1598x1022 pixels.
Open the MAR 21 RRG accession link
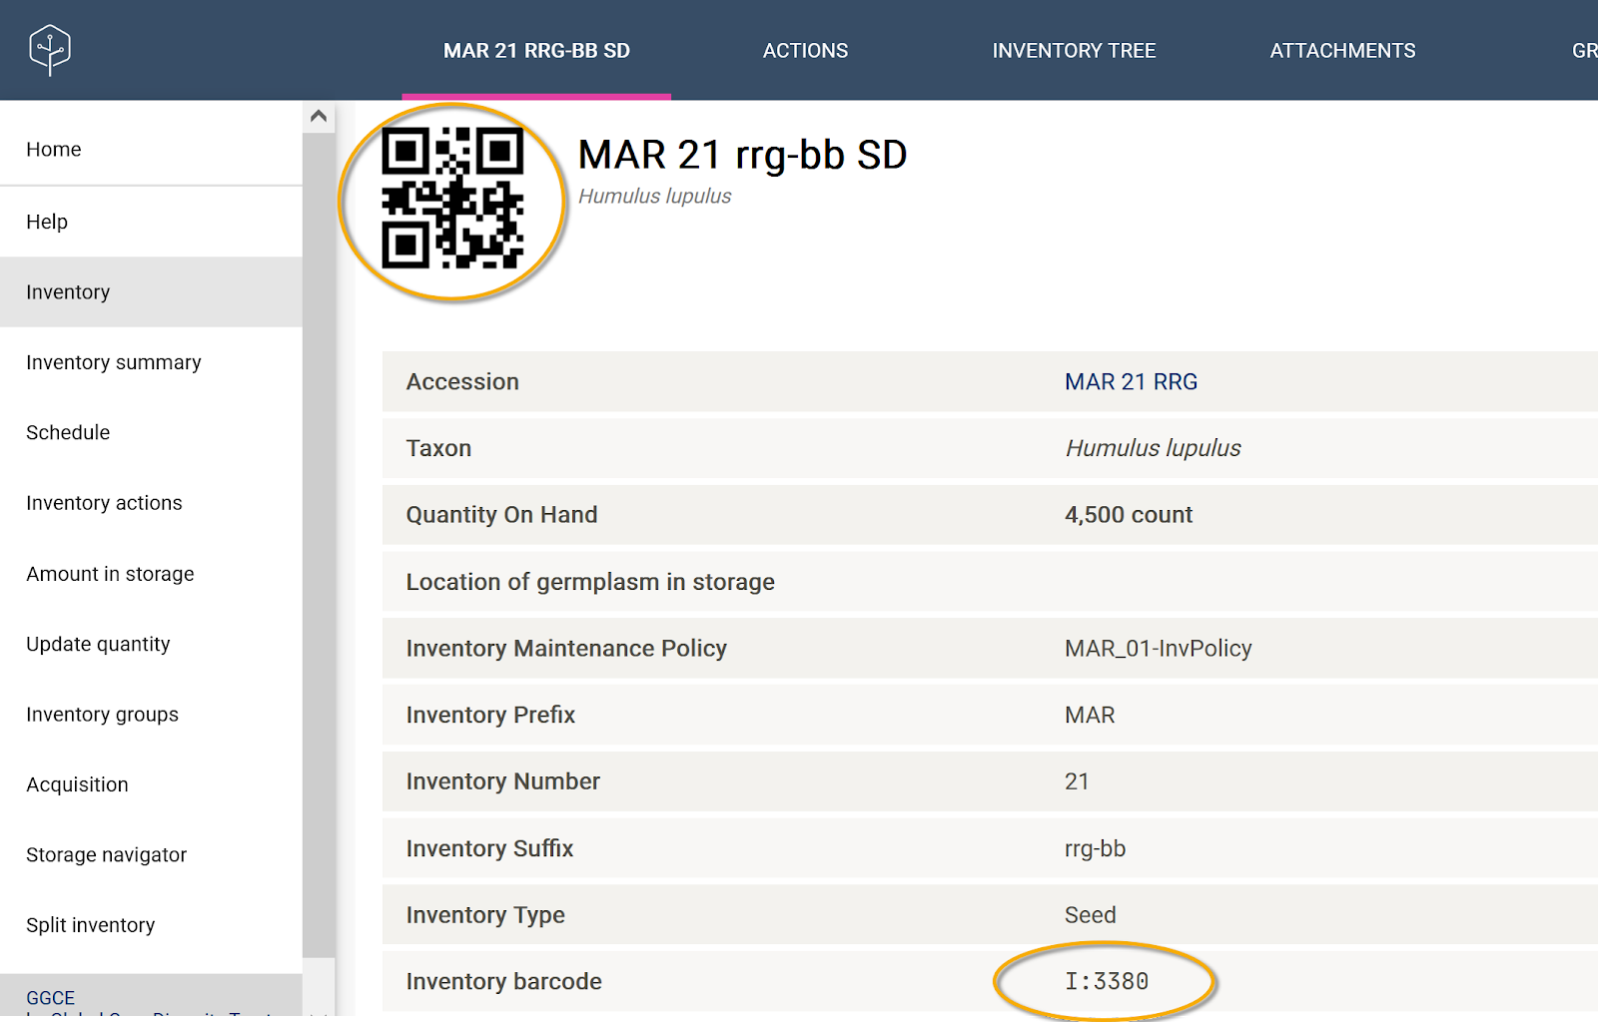coord(1131,382)
